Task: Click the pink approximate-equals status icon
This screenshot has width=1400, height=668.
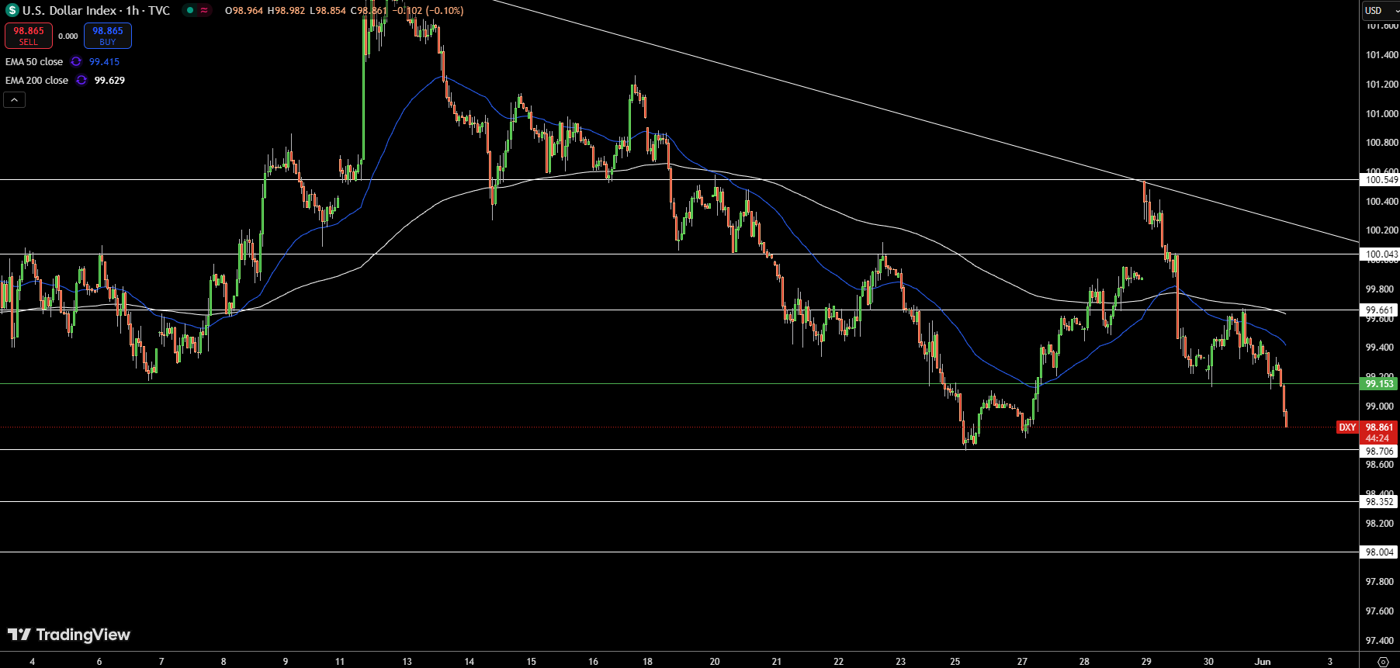Action: click(x=204, y=10)
